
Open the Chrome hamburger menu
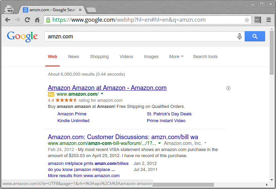pyautogui.click(x=269, y=20)
